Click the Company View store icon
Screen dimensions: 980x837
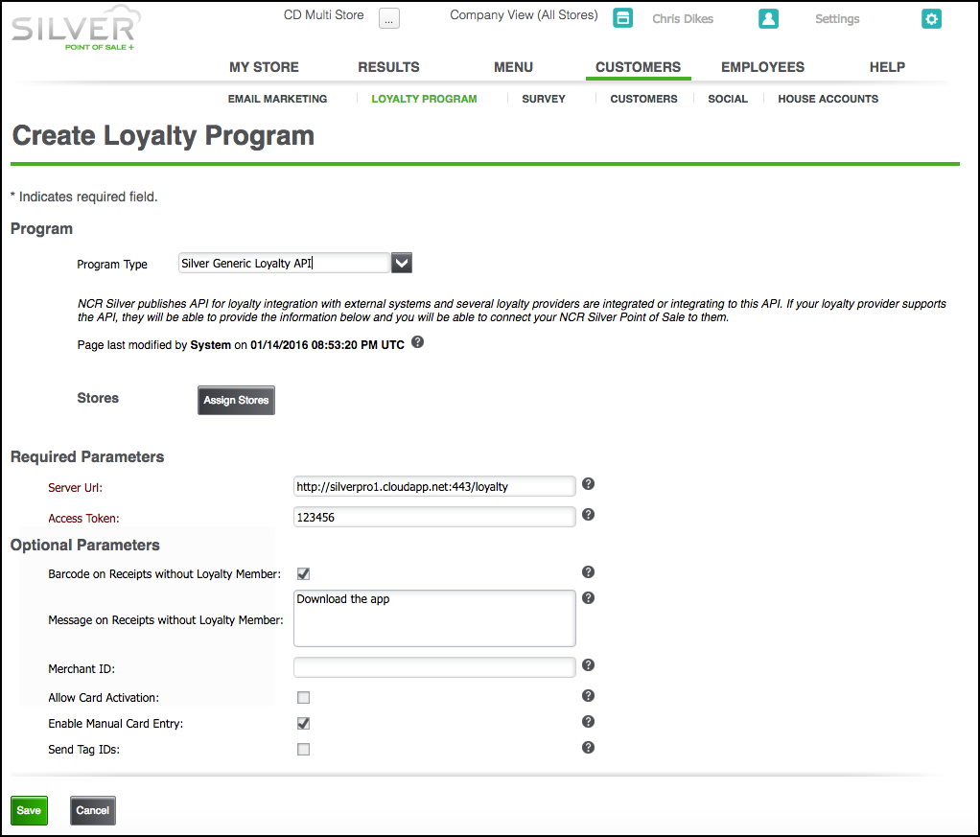622,18
